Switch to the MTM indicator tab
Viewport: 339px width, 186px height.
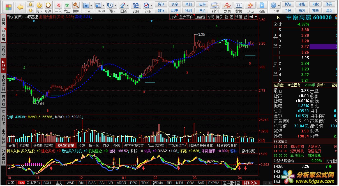click(179, 183)
